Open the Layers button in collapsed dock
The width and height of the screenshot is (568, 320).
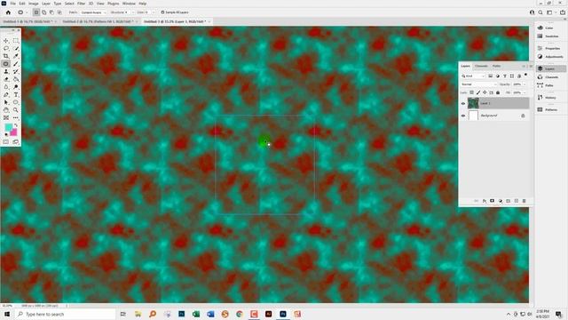pyautogui.click(x=550, y=68)
